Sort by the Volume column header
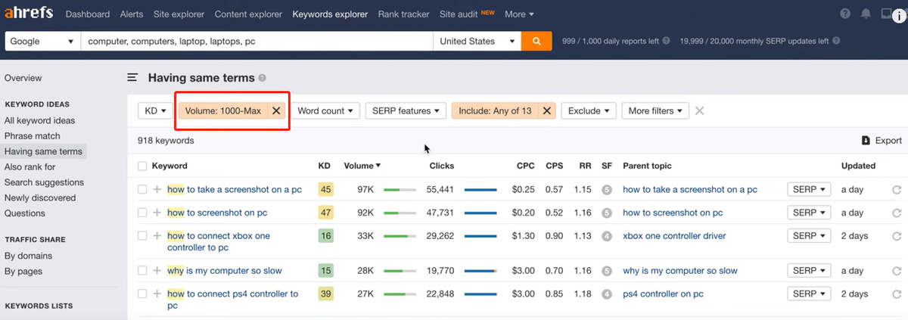The image size is (908, 320). [362, 166]
